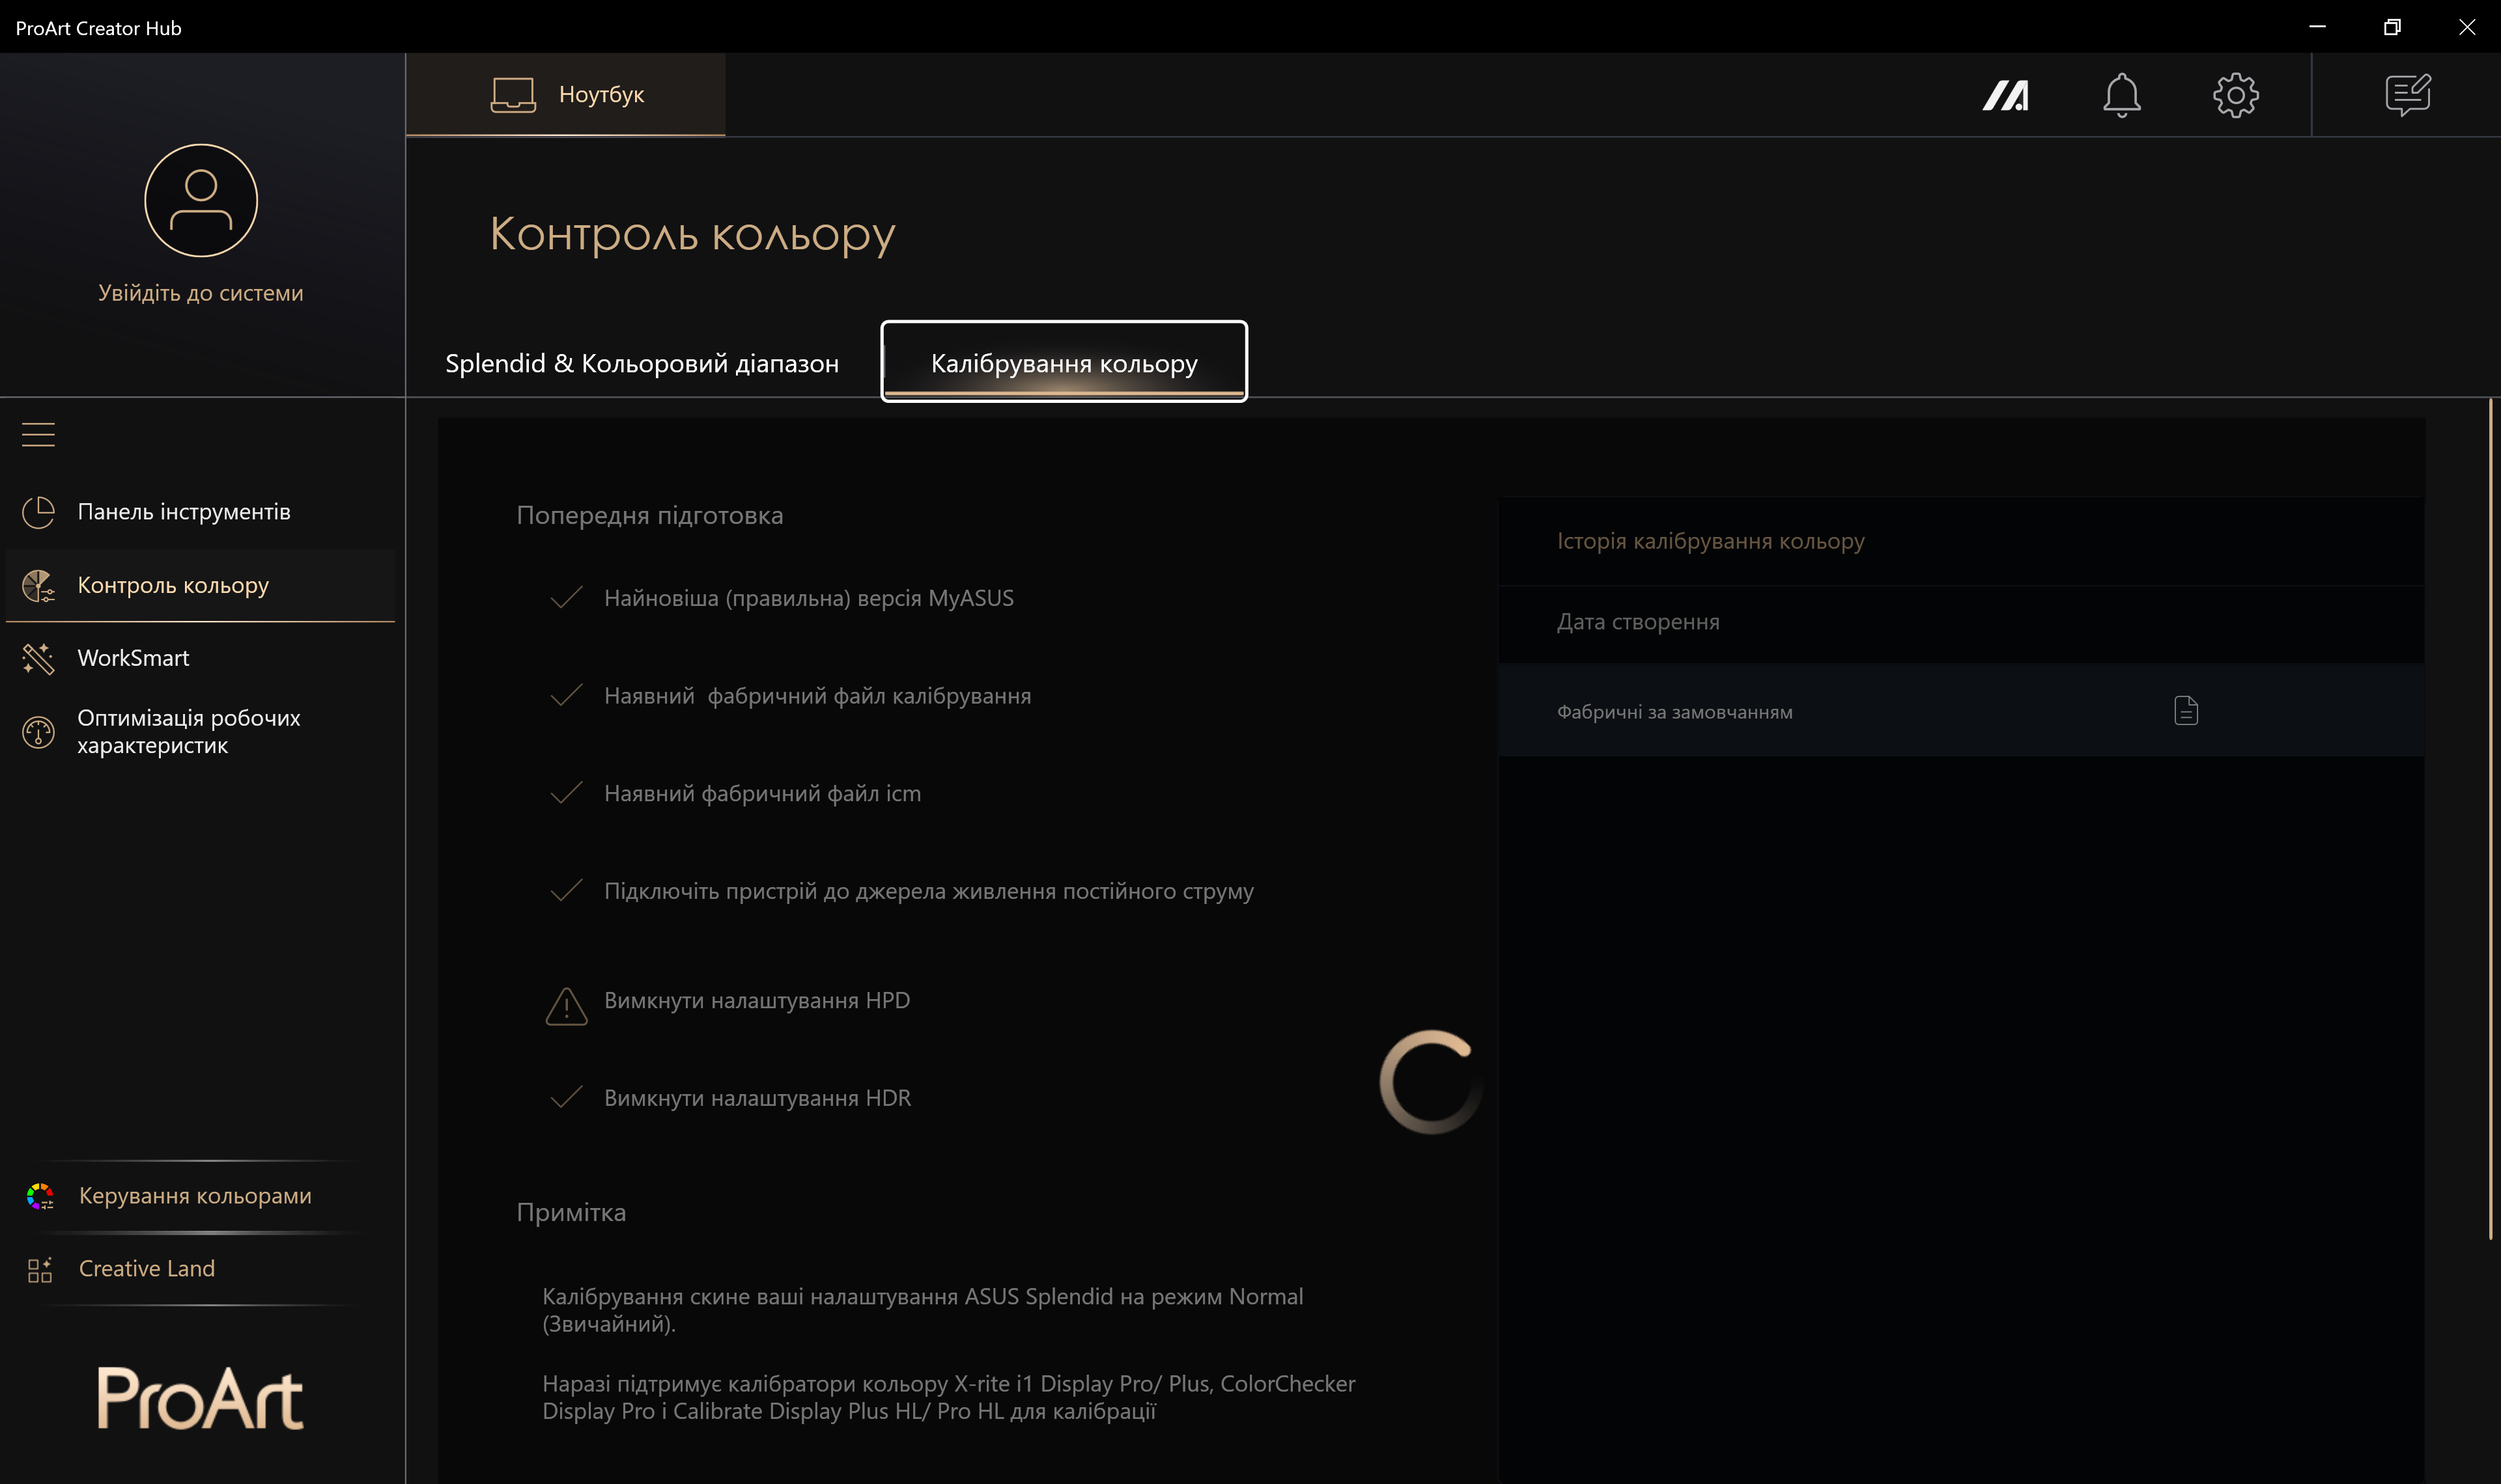Click the WorkSmart wand icon
This screenshot has width=2501, height=1484.
coord(38,658)
